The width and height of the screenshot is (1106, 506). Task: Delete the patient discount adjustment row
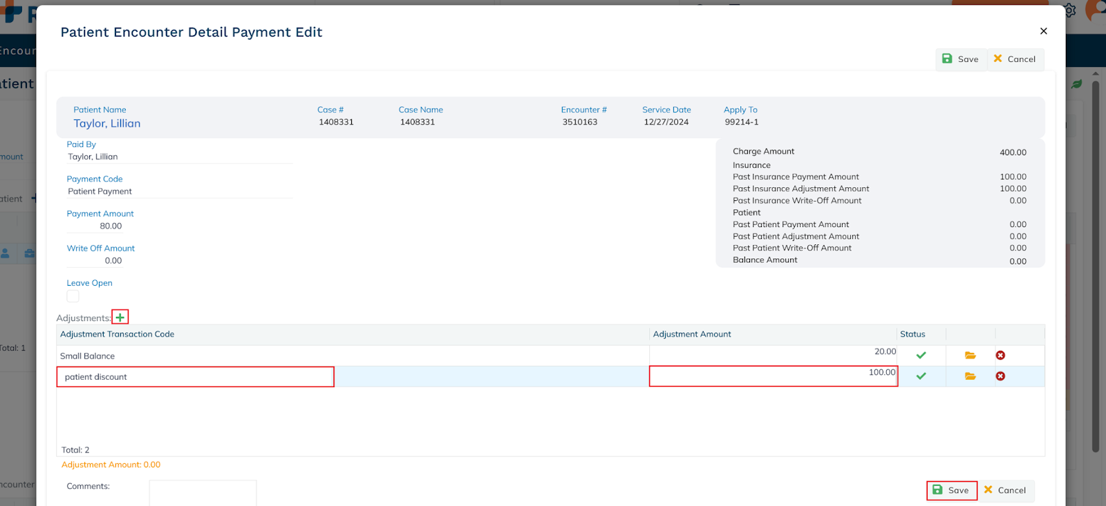[x=1000, y=376]
